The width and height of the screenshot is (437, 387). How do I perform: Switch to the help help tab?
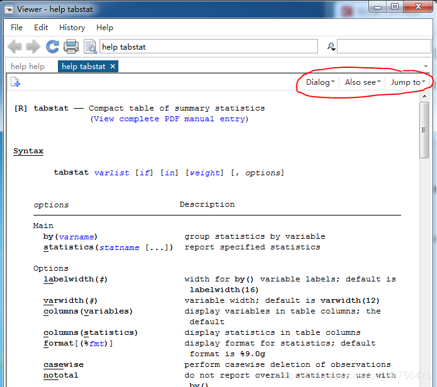[x=28, y=67]
